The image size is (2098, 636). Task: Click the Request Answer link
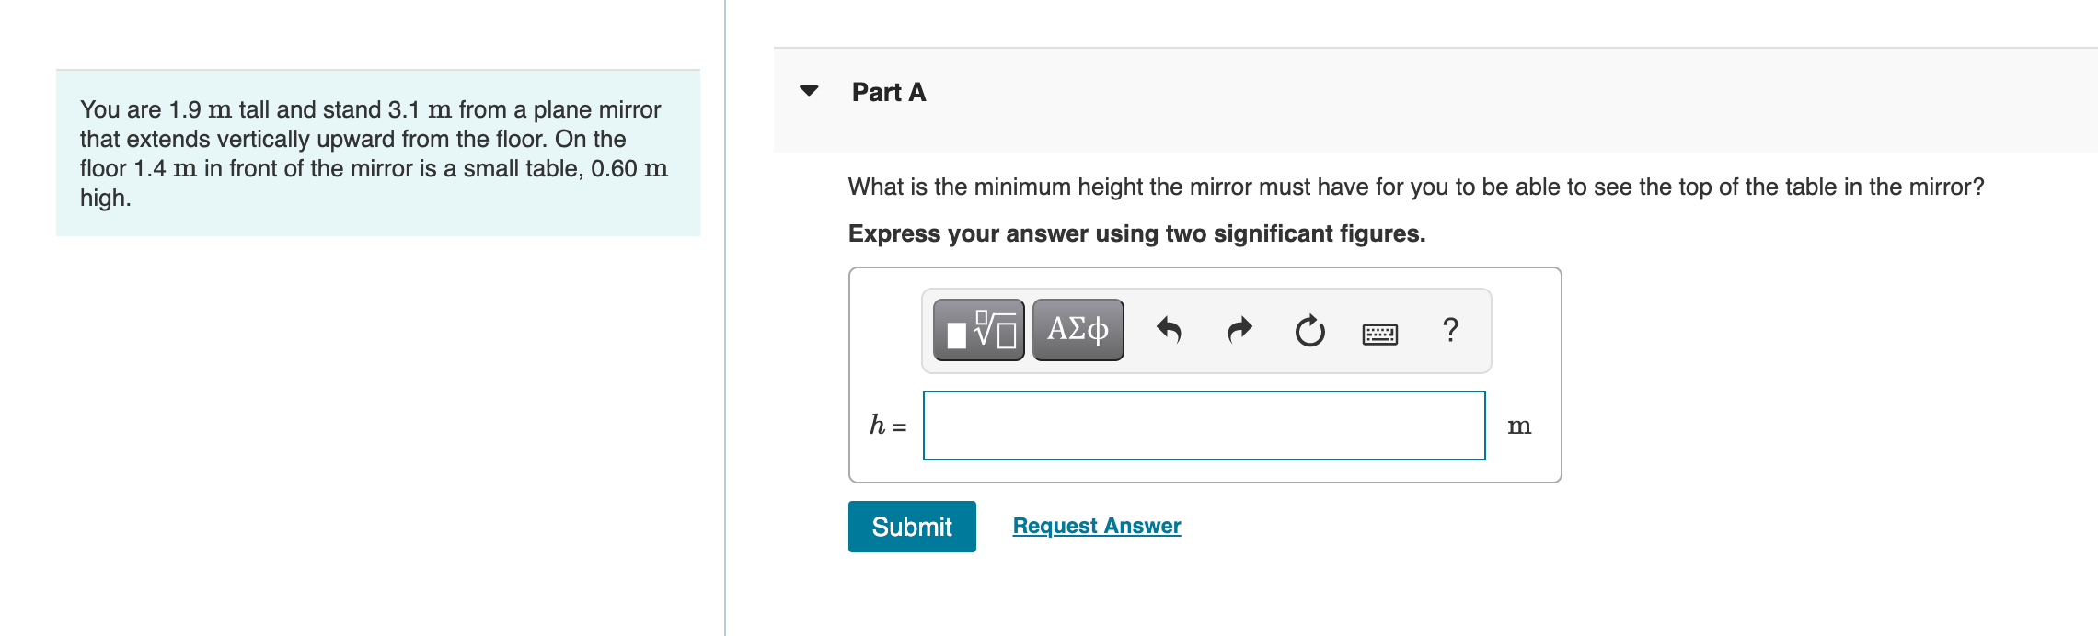(x=1097, y=526)
